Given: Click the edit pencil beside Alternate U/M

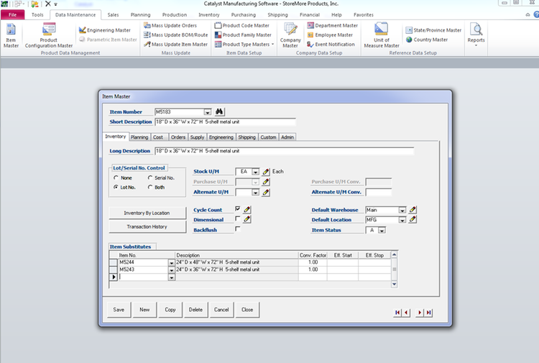Looking at the screenshot, I should [x=266, y=192].
